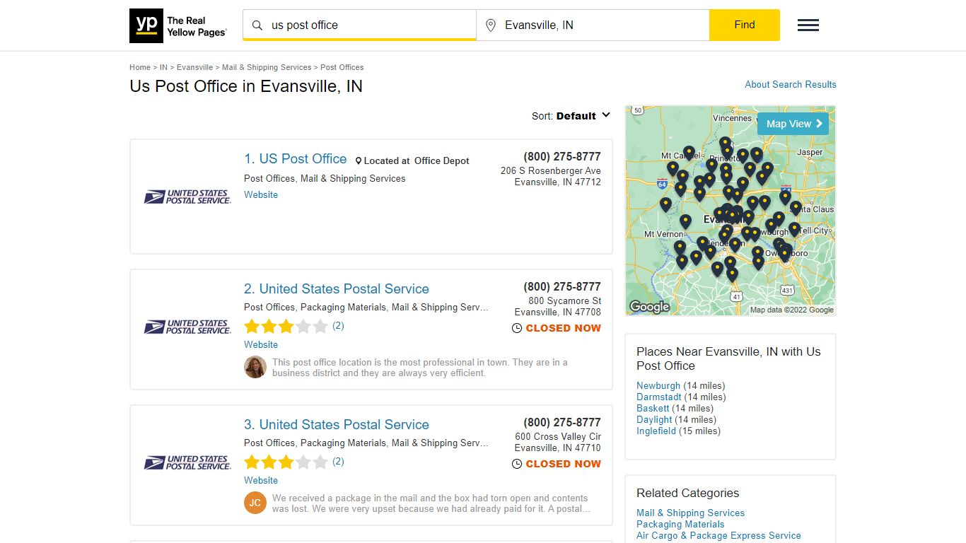
Task: Read the review about torn open package
Action: (431, 503)
